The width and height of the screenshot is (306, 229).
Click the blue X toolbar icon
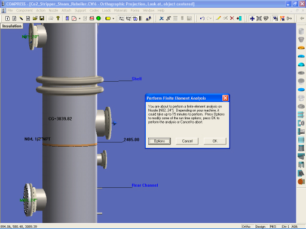coord(161,18)
